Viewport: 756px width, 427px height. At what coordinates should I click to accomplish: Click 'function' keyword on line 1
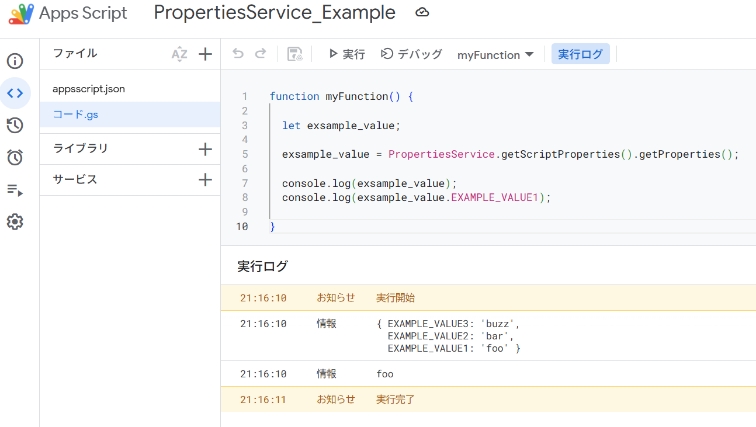point(294,96)
